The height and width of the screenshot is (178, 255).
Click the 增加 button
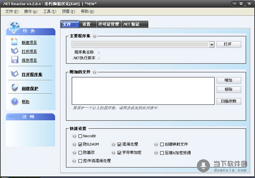[229, 80]
